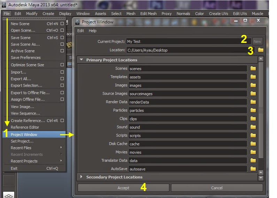The width and height of the screenshot is (277, 198).
Task: Open Optimize Scene Size options box
Action: (62, 65)
